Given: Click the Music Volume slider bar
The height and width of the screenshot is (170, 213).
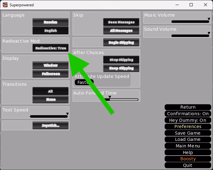Looking at the screenshot, I should [190, 22].
